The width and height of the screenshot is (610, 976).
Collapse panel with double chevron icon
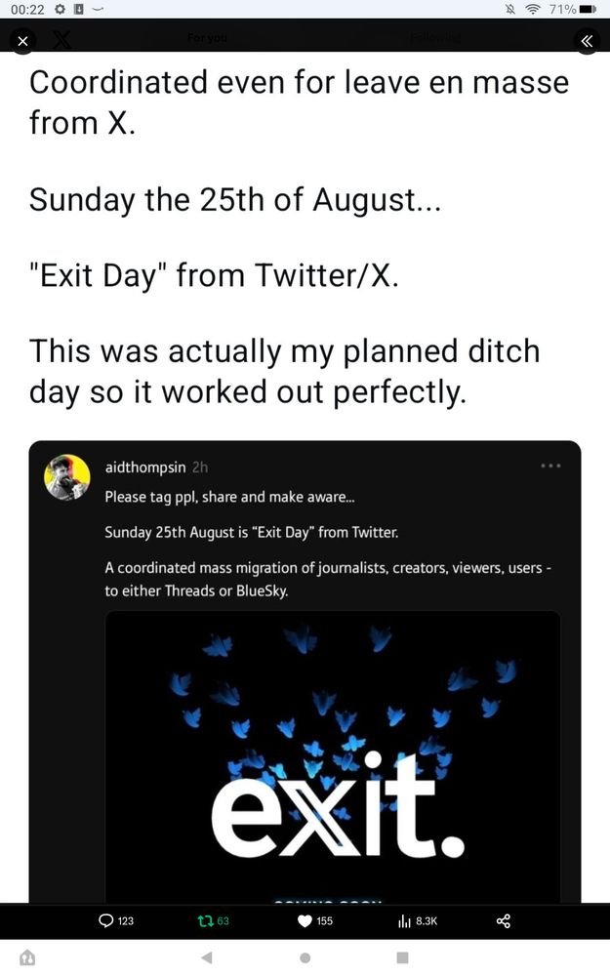587,40
